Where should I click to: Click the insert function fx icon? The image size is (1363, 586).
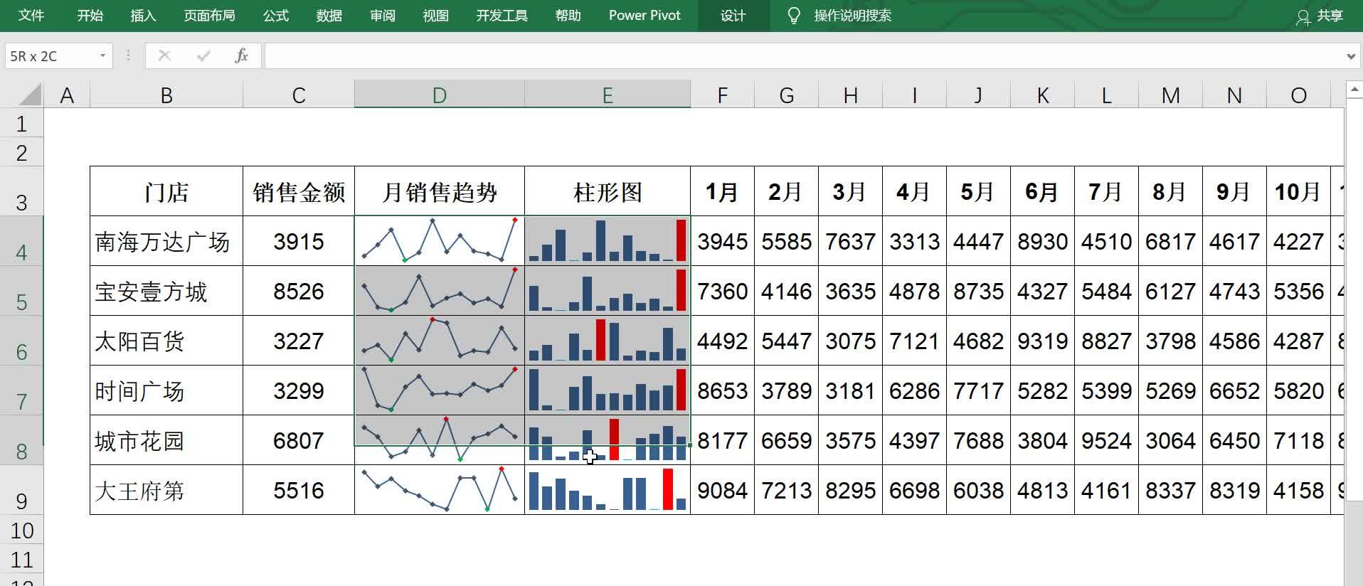[241, 55]
